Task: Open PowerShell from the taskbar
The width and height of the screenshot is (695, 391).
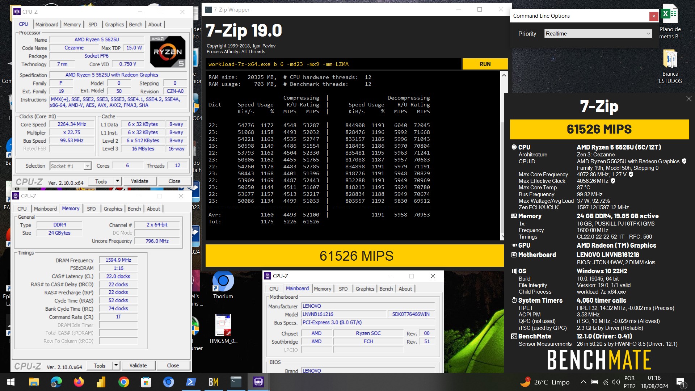Action: click(x=191, y=382)
